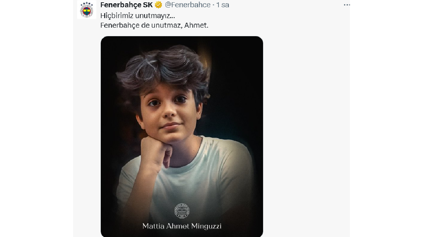Open the tweet's three-dot more menu

click(346, 5)
